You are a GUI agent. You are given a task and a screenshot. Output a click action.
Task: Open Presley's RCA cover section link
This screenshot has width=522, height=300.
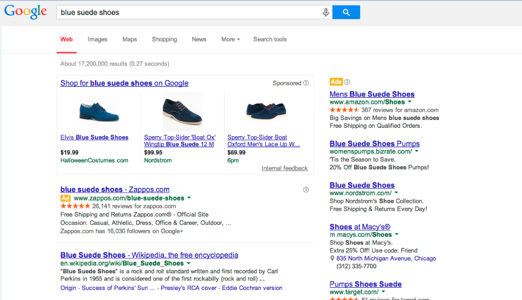coord(188,288)
